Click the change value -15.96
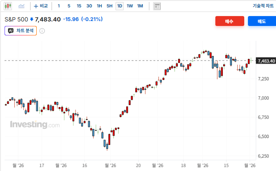Viewport: 276px width, 171px height. point(71,19)
